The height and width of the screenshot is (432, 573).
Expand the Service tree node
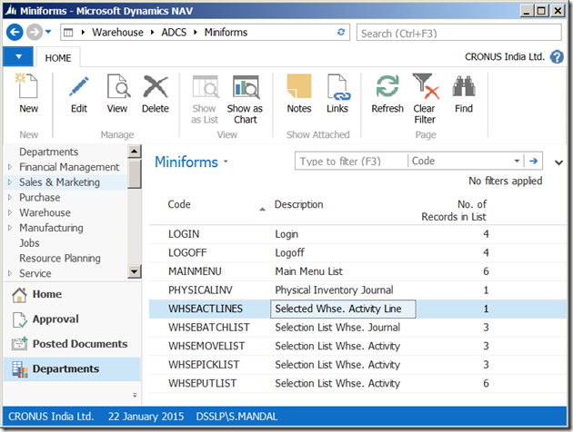[10, 273]
